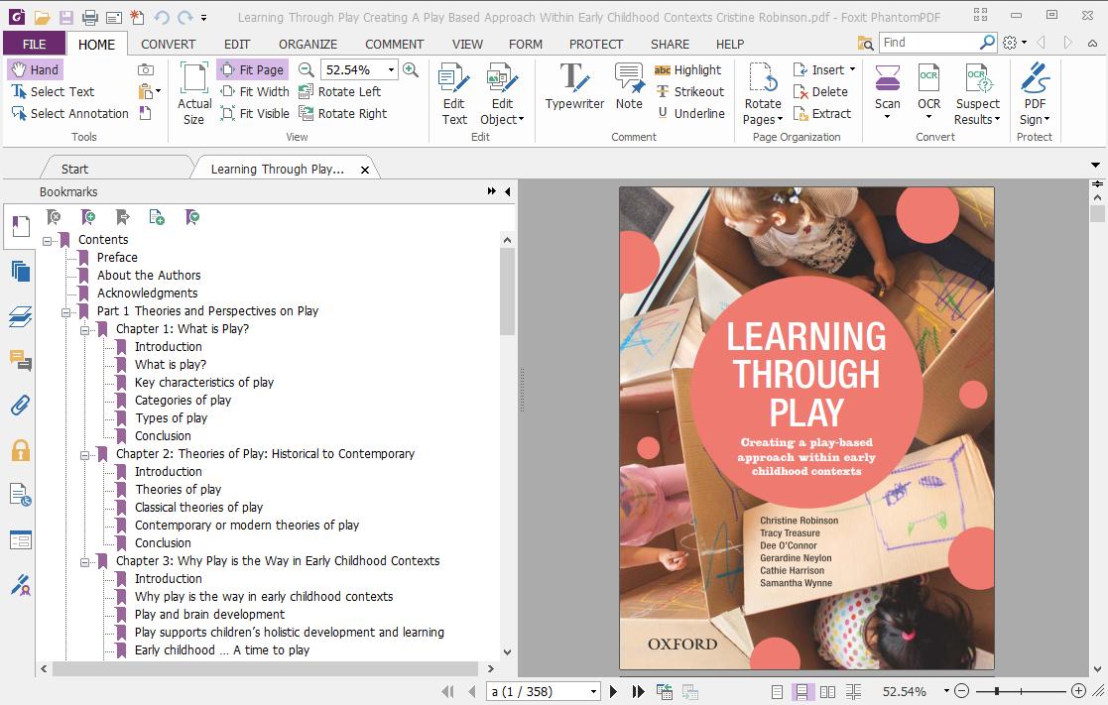
Task: Open the Preface bookmark
Action: [x=117, y=257]
